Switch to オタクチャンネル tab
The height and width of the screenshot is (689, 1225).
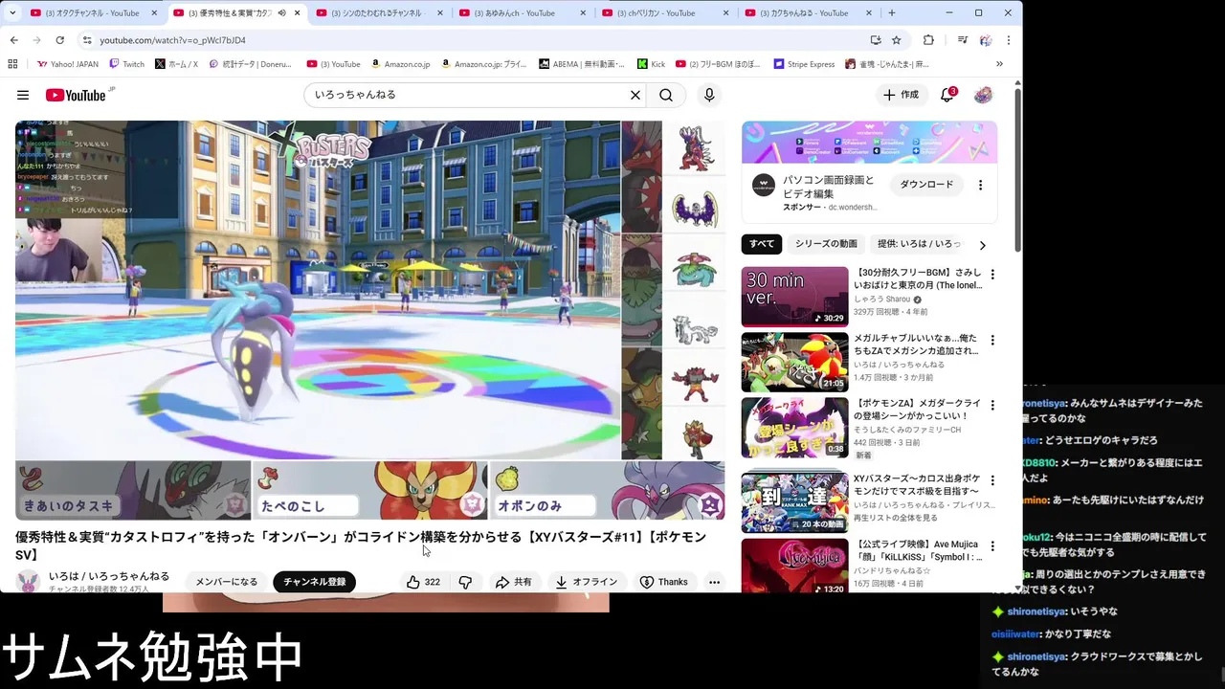point(93,13)
